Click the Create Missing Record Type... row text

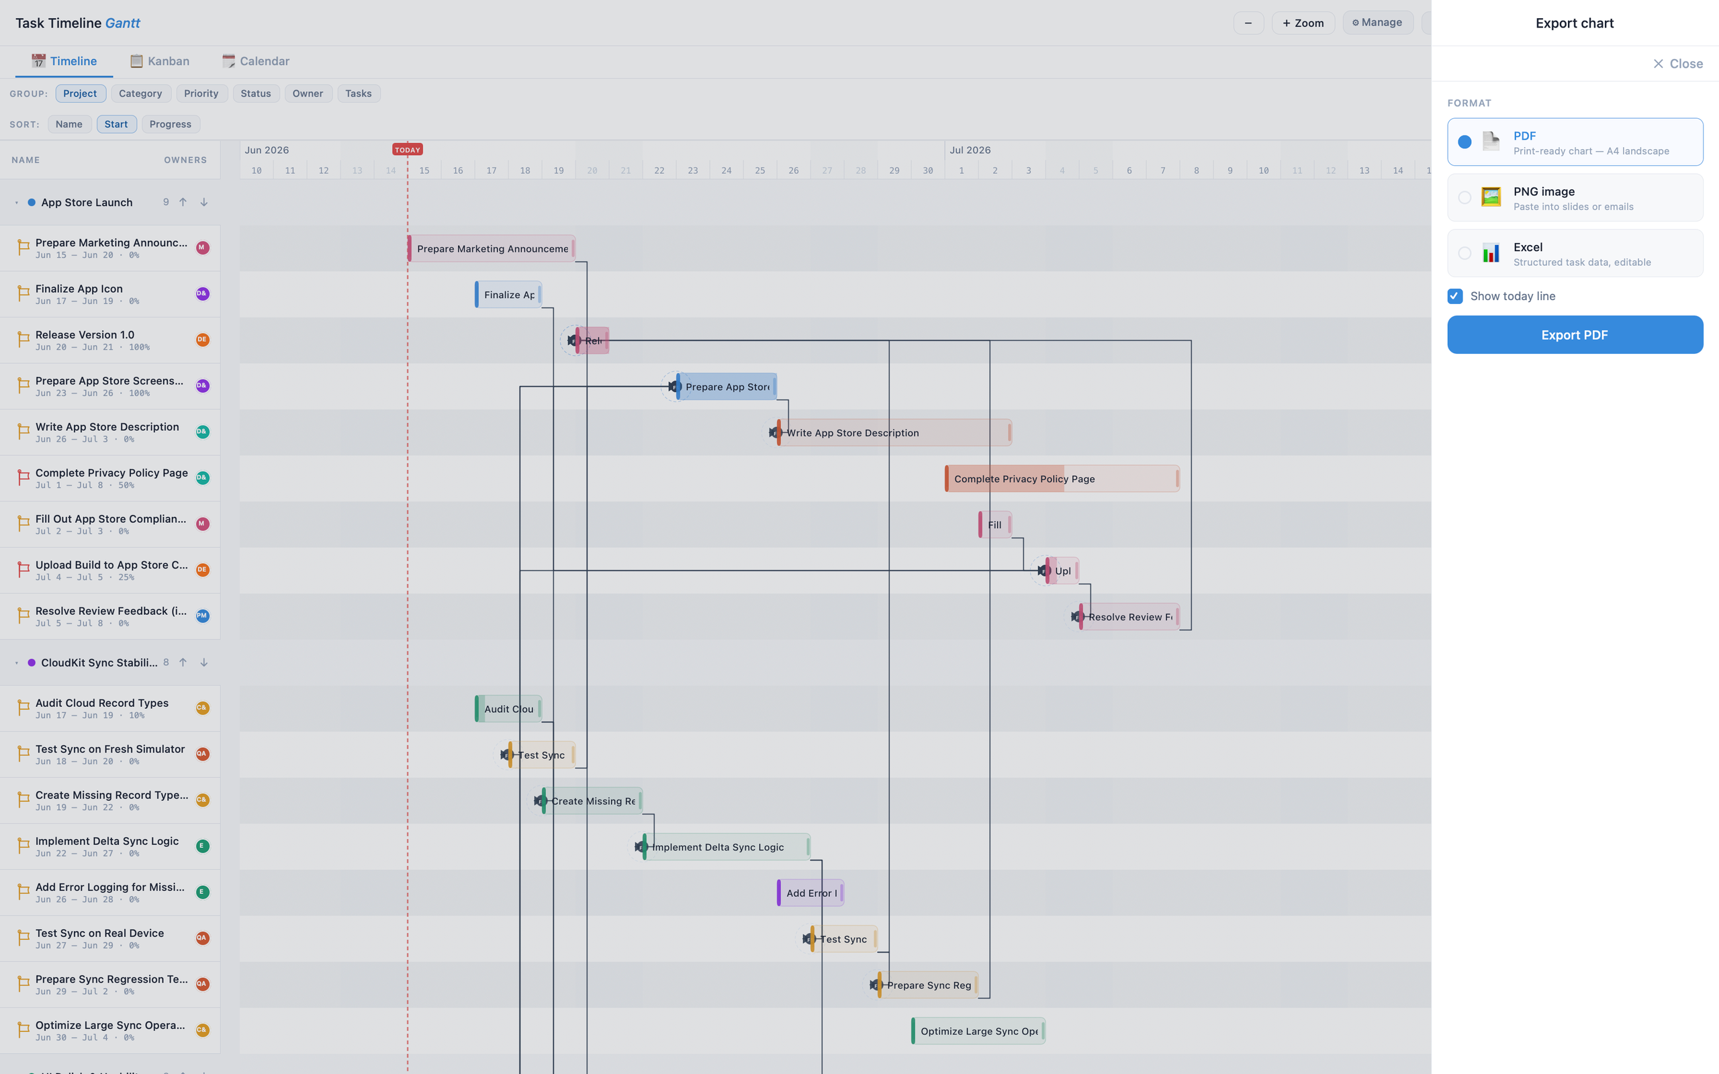112,795
